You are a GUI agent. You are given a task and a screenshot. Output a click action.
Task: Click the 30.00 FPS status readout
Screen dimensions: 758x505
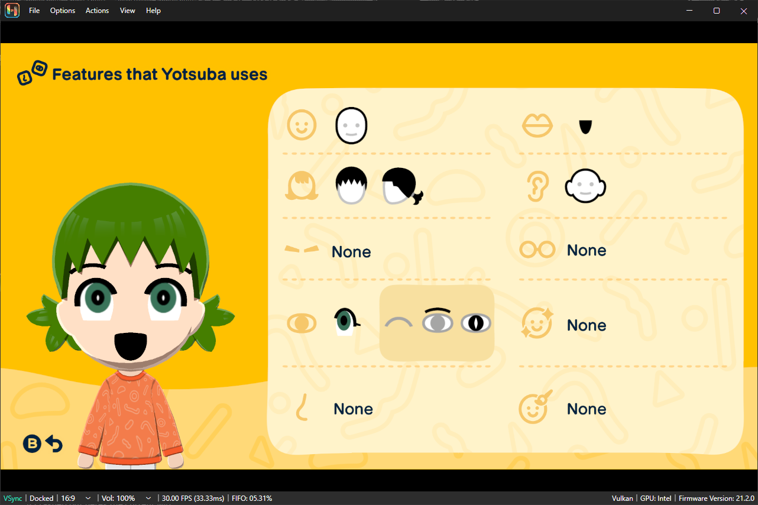(x=193, y=498)
